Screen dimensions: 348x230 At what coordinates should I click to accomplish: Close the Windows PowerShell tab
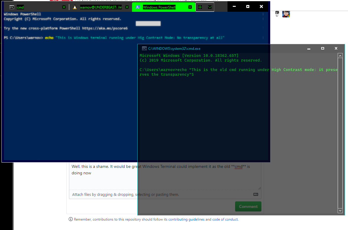coord(190,7)
